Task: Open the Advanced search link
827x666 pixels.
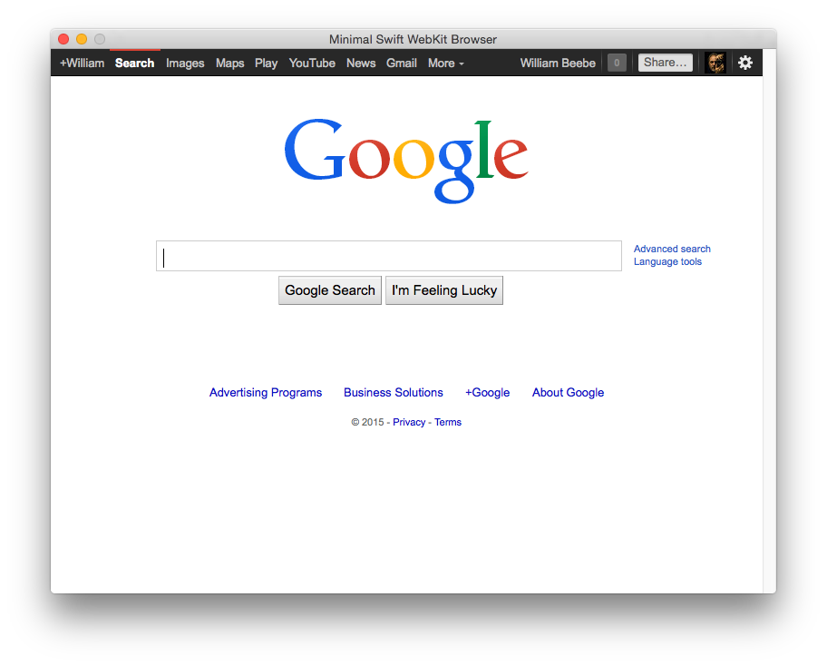Action: pos(672,249)
